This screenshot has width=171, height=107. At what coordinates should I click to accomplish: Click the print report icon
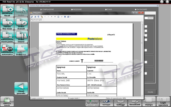pos(35,17)
